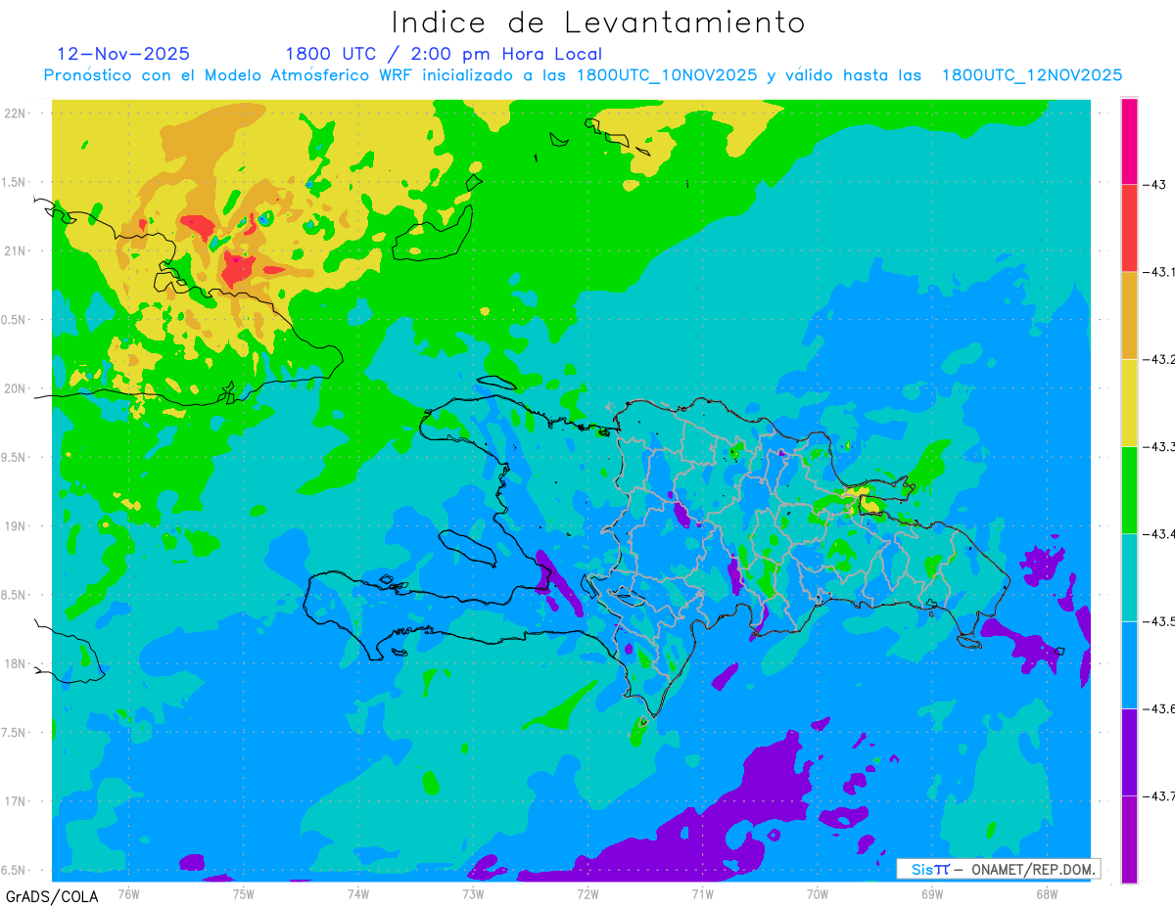Click the '1800 UTC / 2:00 pm Hora Local' text

[x=444, y=54]
